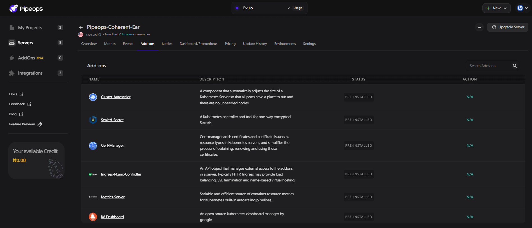Switch to the Metrics tab
The height and width of the screenshot is (228, 532).
(110, 44)
